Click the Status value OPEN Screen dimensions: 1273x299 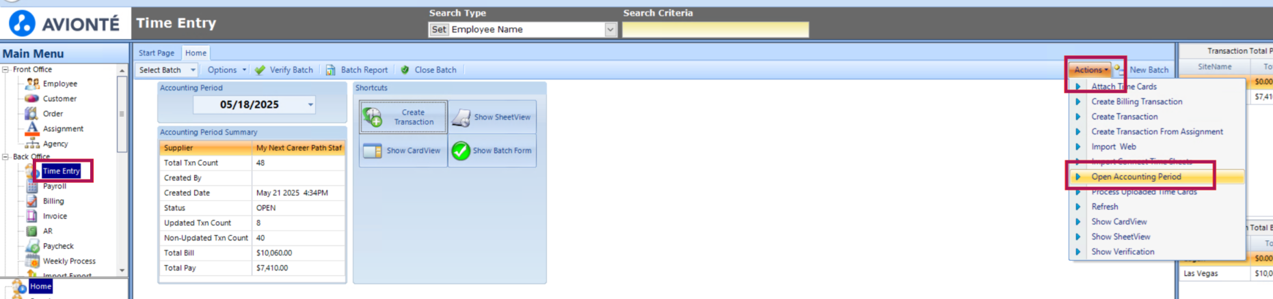tap(299, 208)
